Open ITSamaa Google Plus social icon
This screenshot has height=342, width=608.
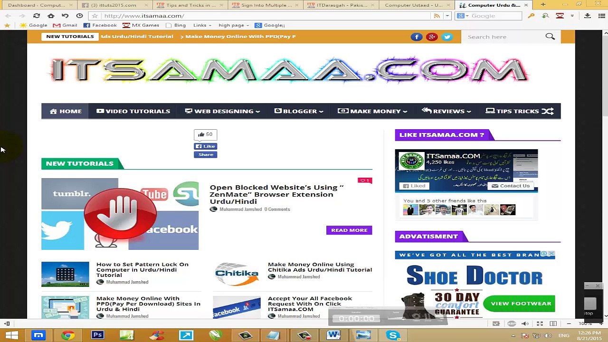(432, 37)
